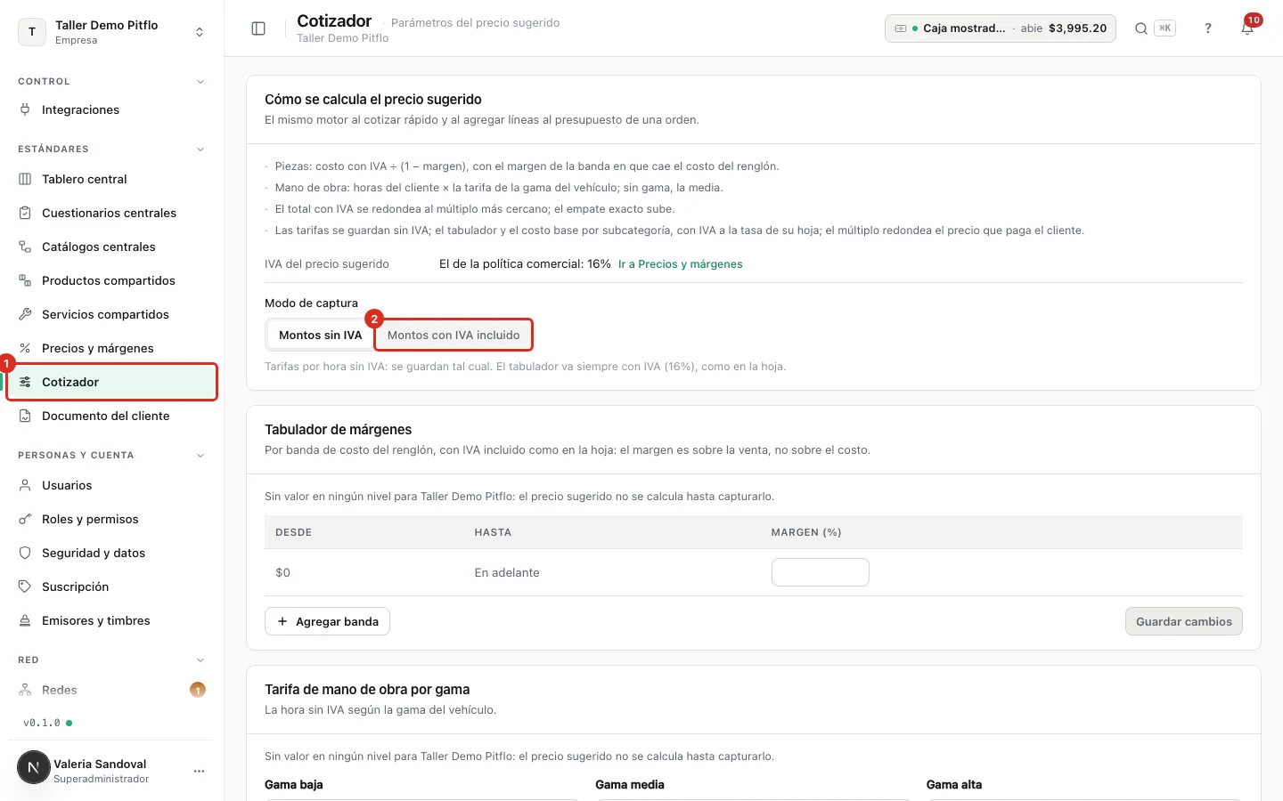Click the Suscripción tag icon
The image size is (1283, 801).
(25, 587)
